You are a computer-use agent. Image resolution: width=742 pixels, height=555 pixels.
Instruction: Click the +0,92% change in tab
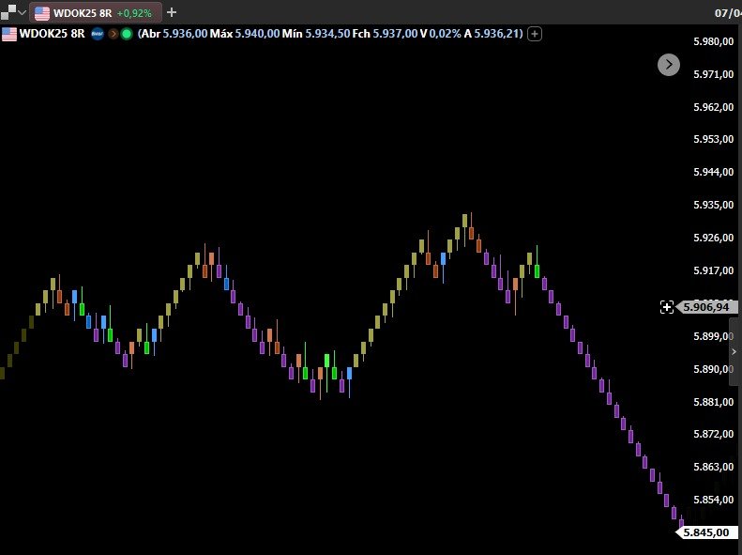point(134,13)
